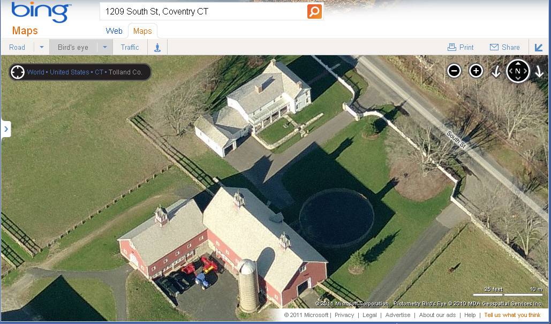Click the locate-me crosshair icon
This screenshot has width=551, height=324.
coord(18,72)
